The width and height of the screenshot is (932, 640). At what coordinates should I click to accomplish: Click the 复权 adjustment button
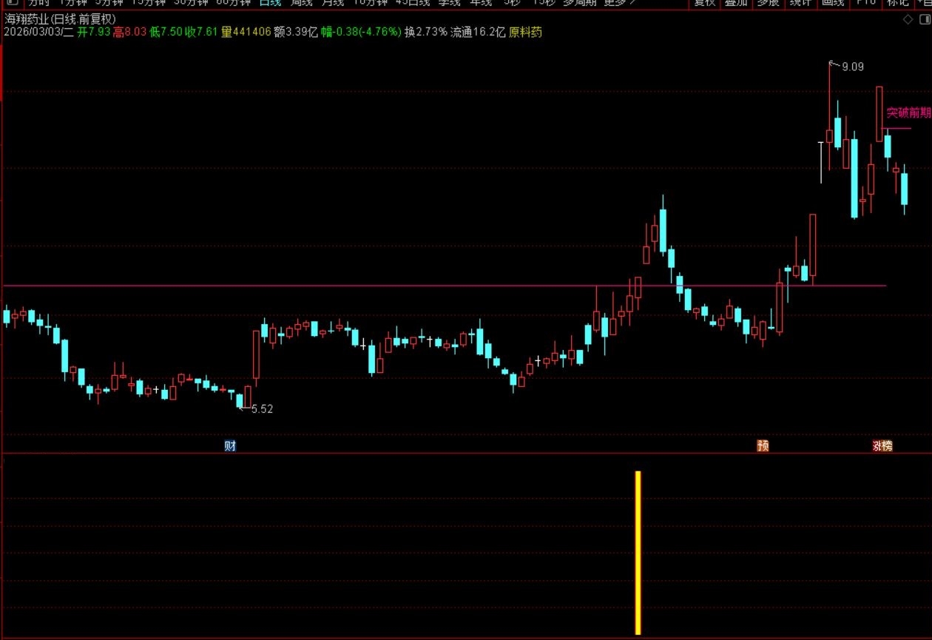pos(705,2)
